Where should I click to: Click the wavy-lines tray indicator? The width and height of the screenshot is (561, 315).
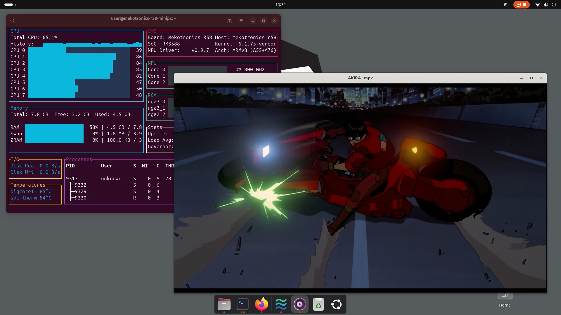505,5
